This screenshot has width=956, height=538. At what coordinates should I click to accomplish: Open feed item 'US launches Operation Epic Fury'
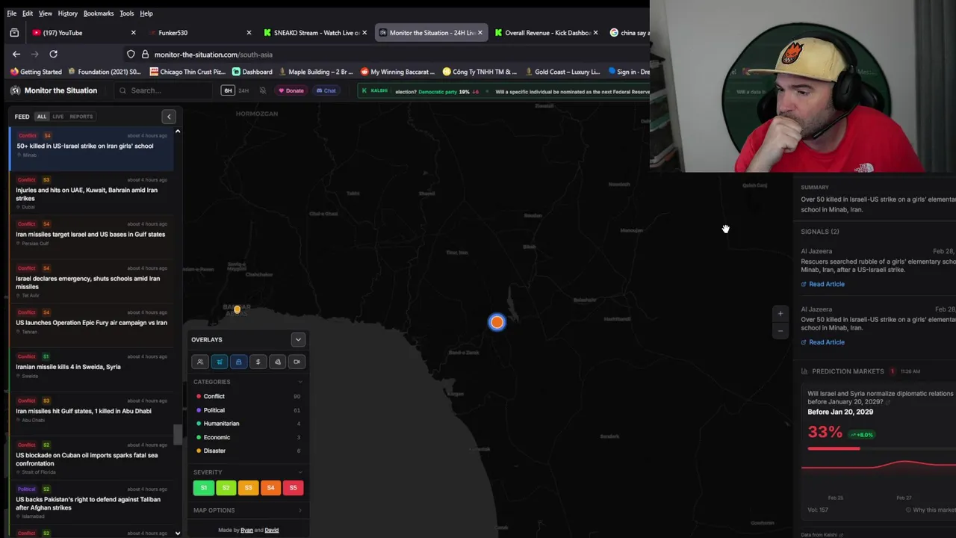[91, 324]
